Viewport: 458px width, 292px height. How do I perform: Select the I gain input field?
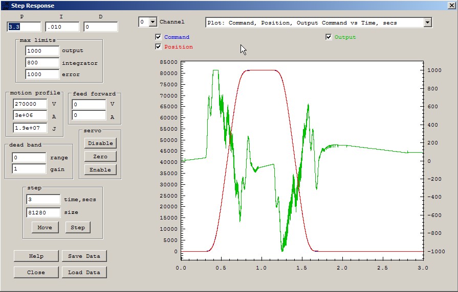point(62,27)
